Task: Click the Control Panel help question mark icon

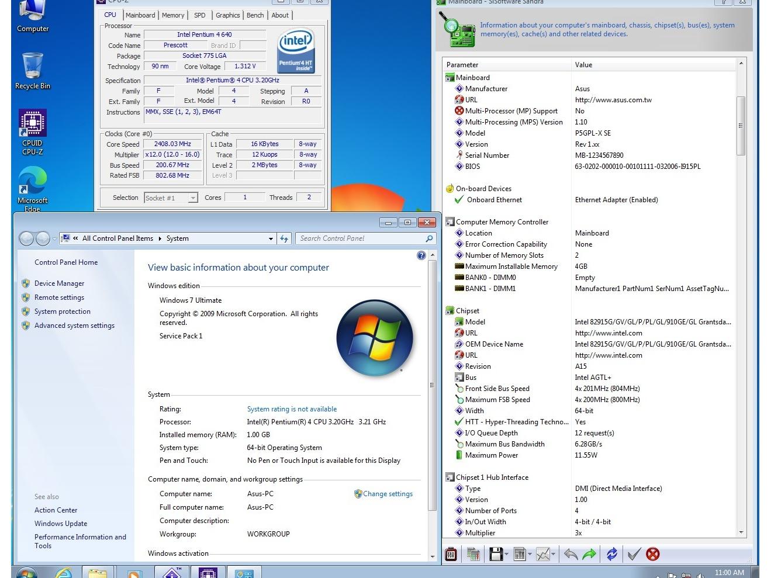Action: 421,255
